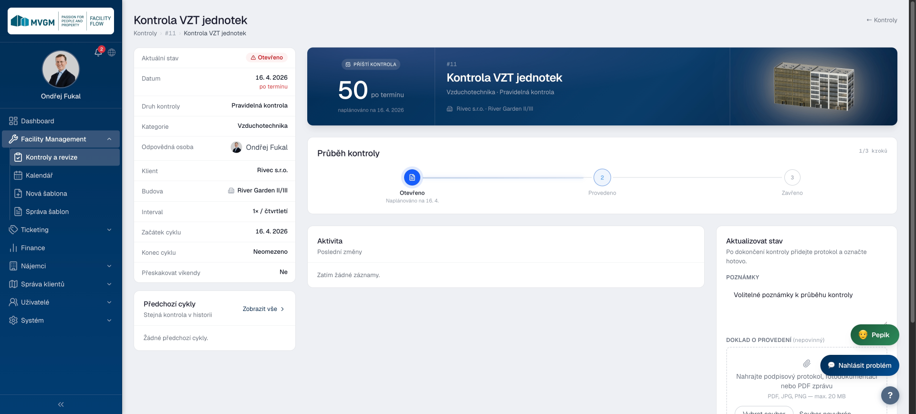Open notifications bell icon

[98, 52]
